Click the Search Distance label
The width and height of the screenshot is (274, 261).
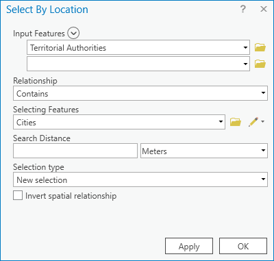[42, 138]
